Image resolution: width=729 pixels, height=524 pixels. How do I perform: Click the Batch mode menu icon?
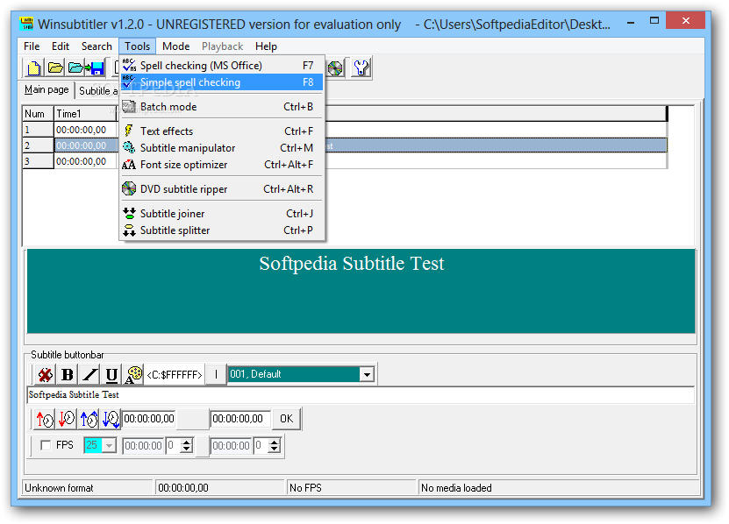[129, 107]
